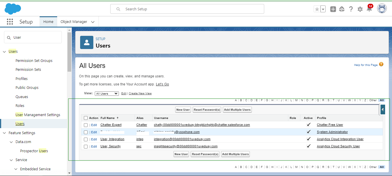Open the Trailhead guidance icon
The width and height of the screenshot is (392, 176).
(342, 9)
